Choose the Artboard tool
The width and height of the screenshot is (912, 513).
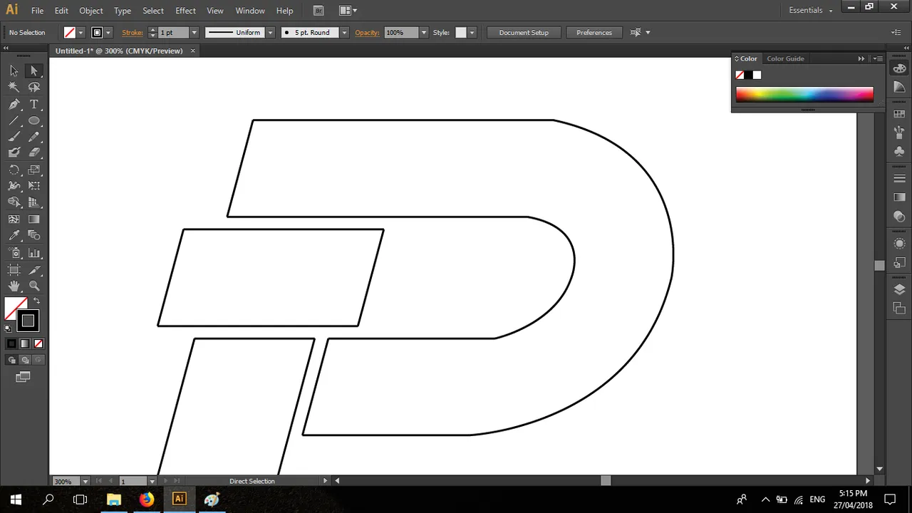(x=14, y=270)
